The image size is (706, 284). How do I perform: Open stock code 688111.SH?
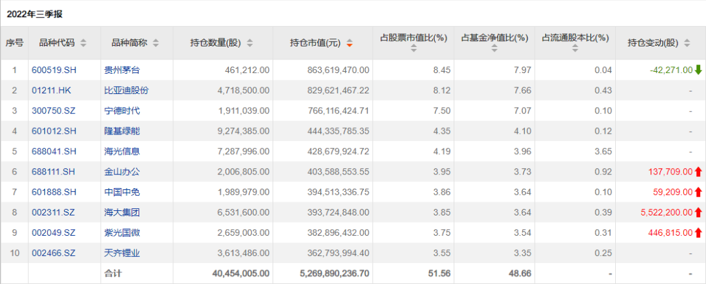[x=54, y=172]
